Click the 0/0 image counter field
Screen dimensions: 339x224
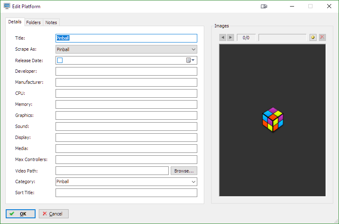(x=246, y=38)
